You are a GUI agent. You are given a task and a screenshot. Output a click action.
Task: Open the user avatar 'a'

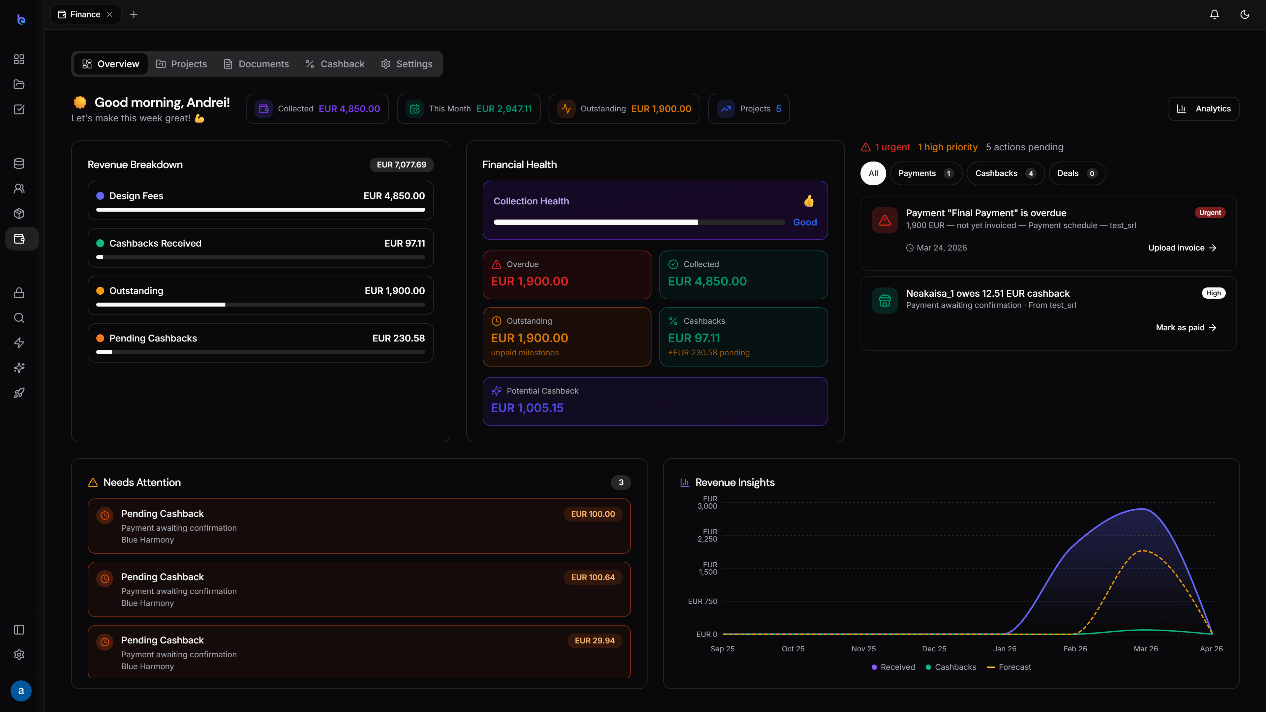pyautogui.click(x=21, y=691)
